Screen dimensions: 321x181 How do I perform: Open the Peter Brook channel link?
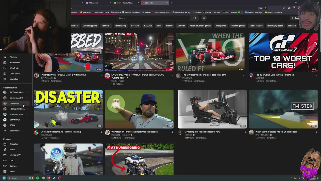(187, 78)
